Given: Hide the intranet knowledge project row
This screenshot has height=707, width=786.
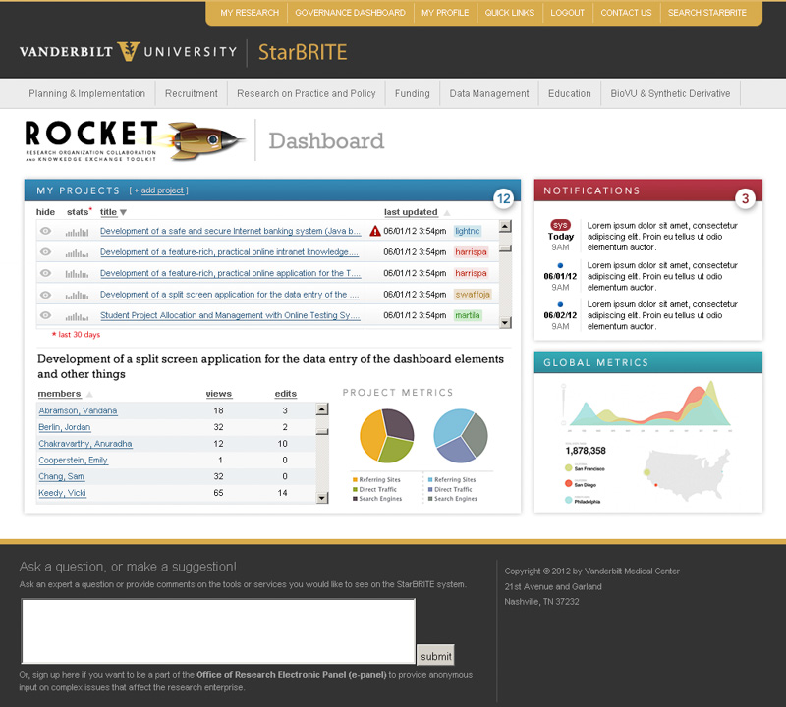Looking at the screenshot, I should point(45,252).
